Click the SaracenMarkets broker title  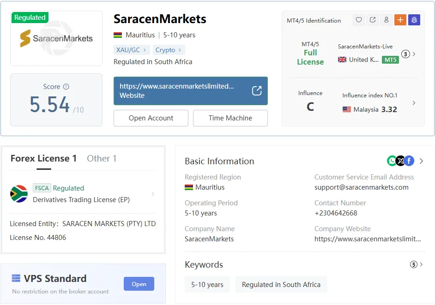coord(160,19)
